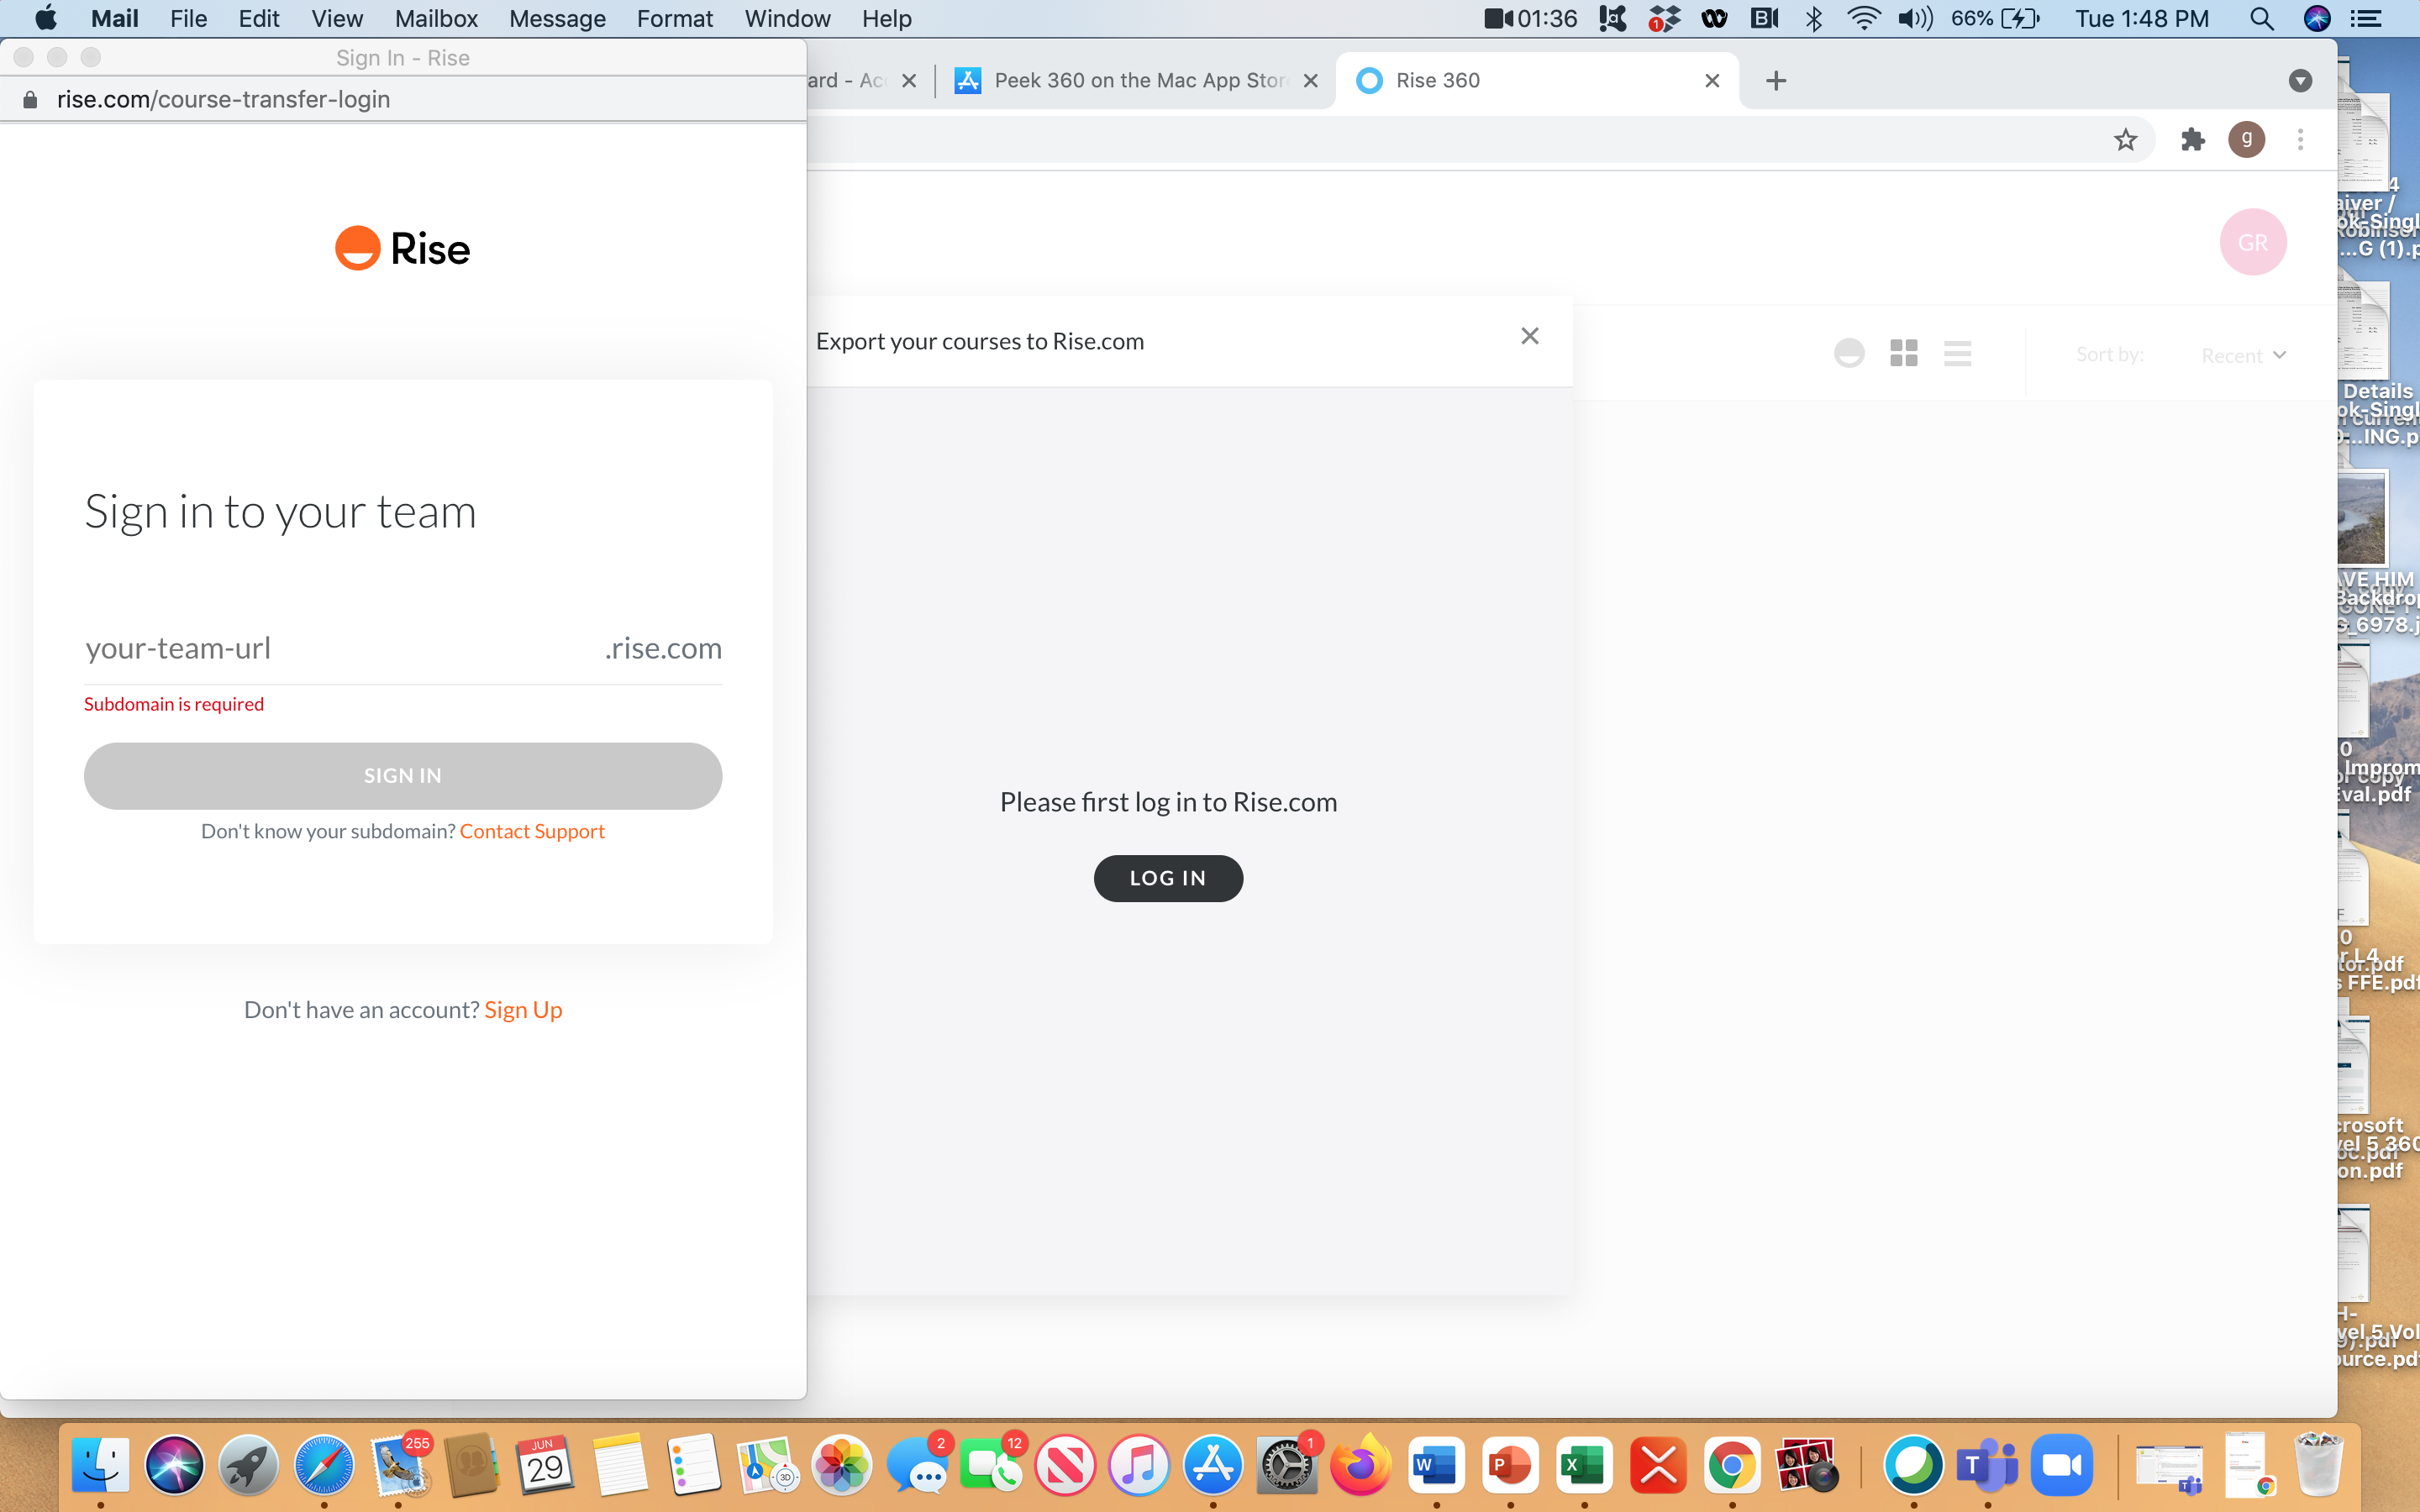This screenshot has height=1512, width=2420.
Task: Close the Export courses dialog
Action: 1529,336
